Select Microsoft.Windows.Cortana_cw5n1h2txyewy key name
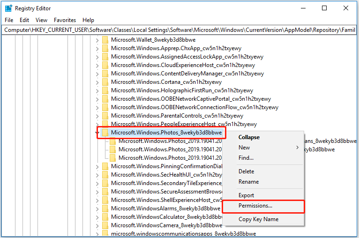 [x=166, y=82]
